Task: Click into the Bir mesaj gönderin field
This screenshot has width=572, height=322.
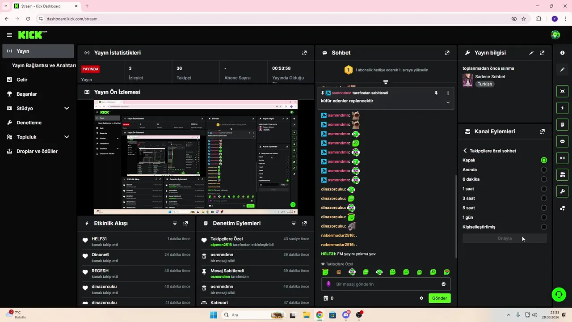Action: click(x=386, y=284)
